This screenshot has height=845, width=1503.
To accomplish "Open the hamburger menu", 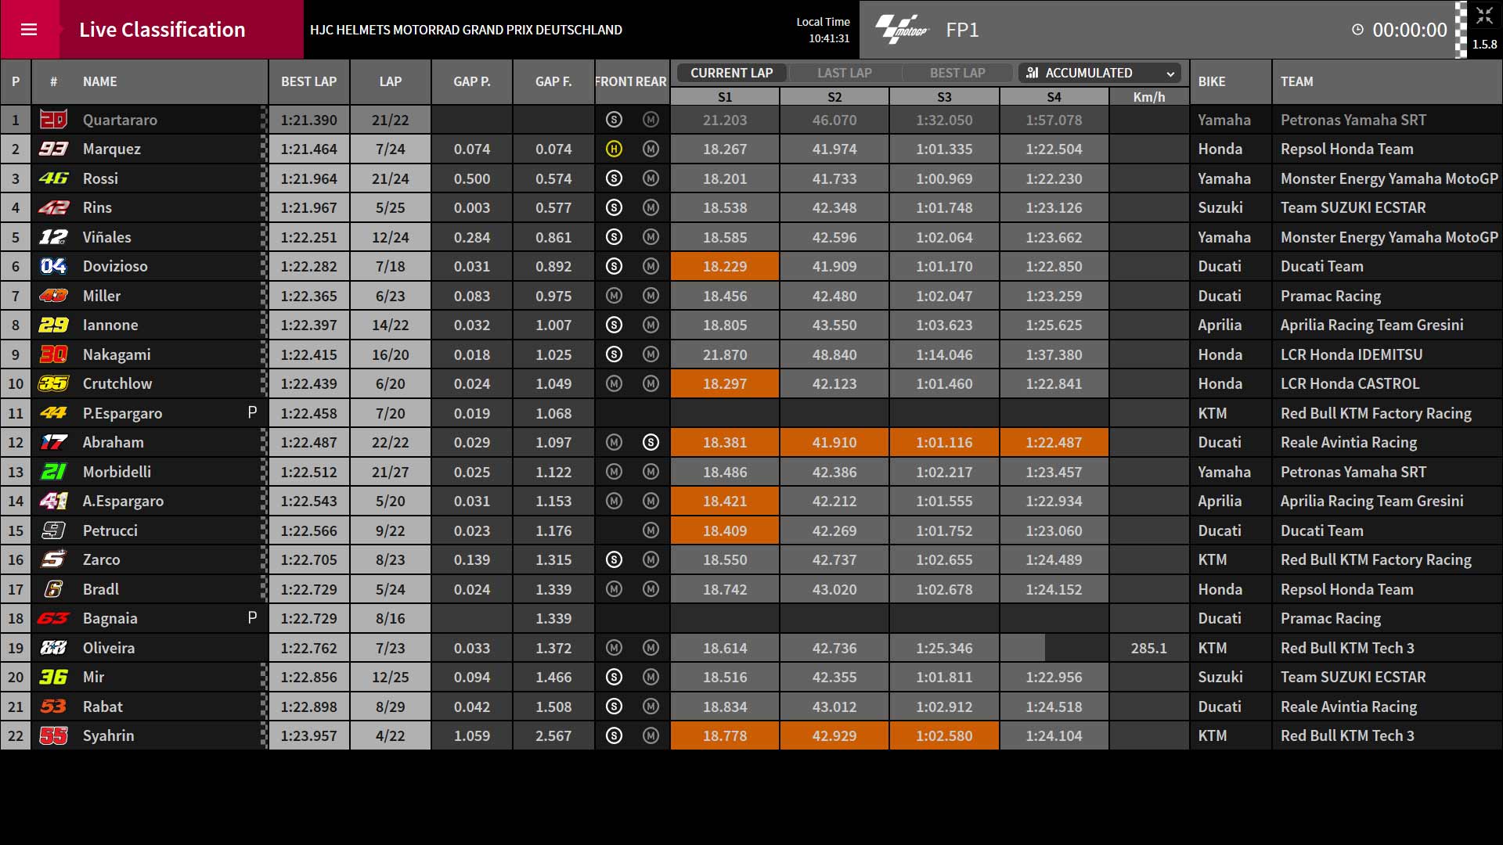I will 29,30.
